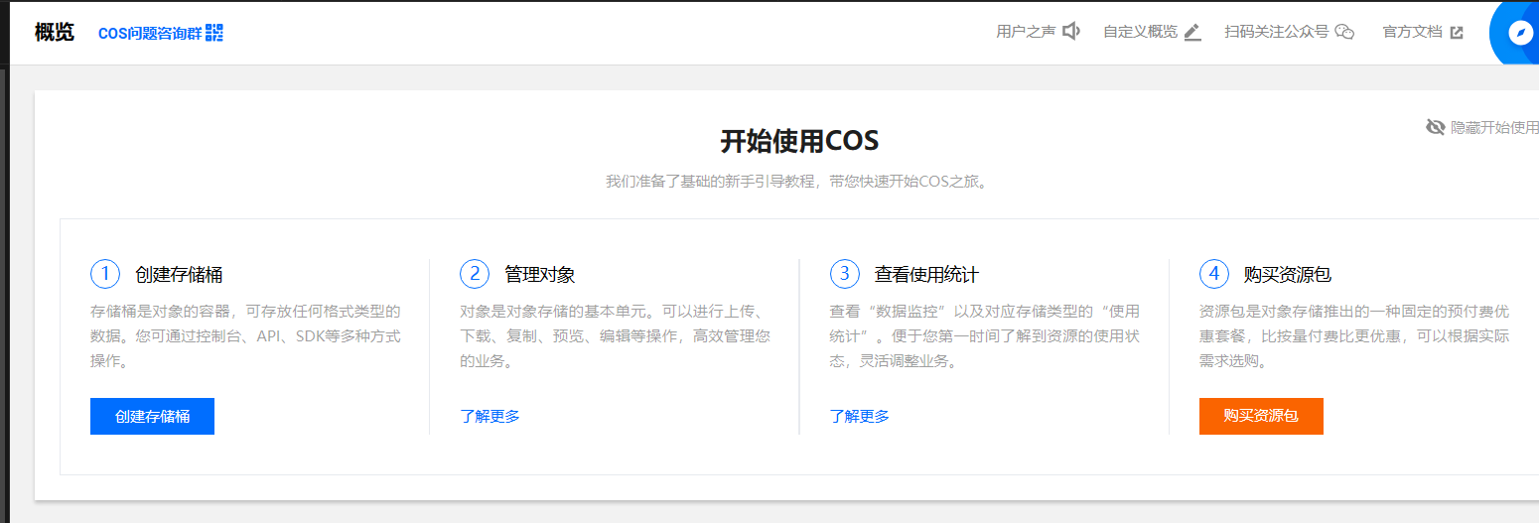Click the description starting 查看“数据监控”
The height and width of the screenshot is (523, 1539).
click(x=985, y=335)
